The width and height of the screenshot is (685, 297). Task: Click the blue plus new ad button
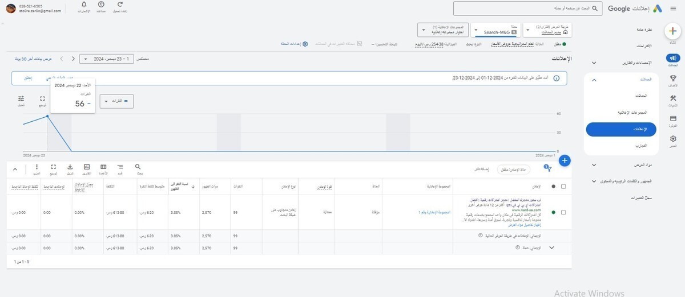click(565, 160)
